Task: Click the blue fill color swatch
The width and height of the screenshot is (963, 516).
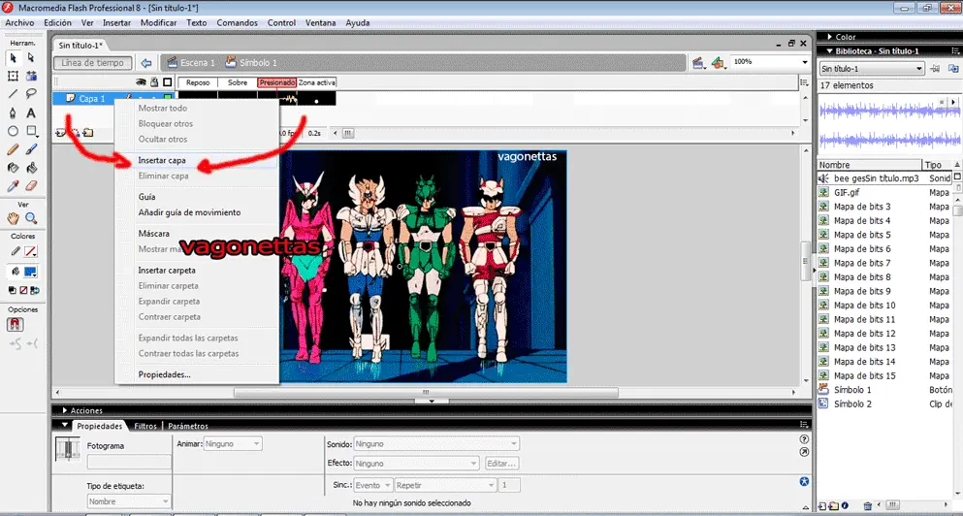Action: pos(31,271)
